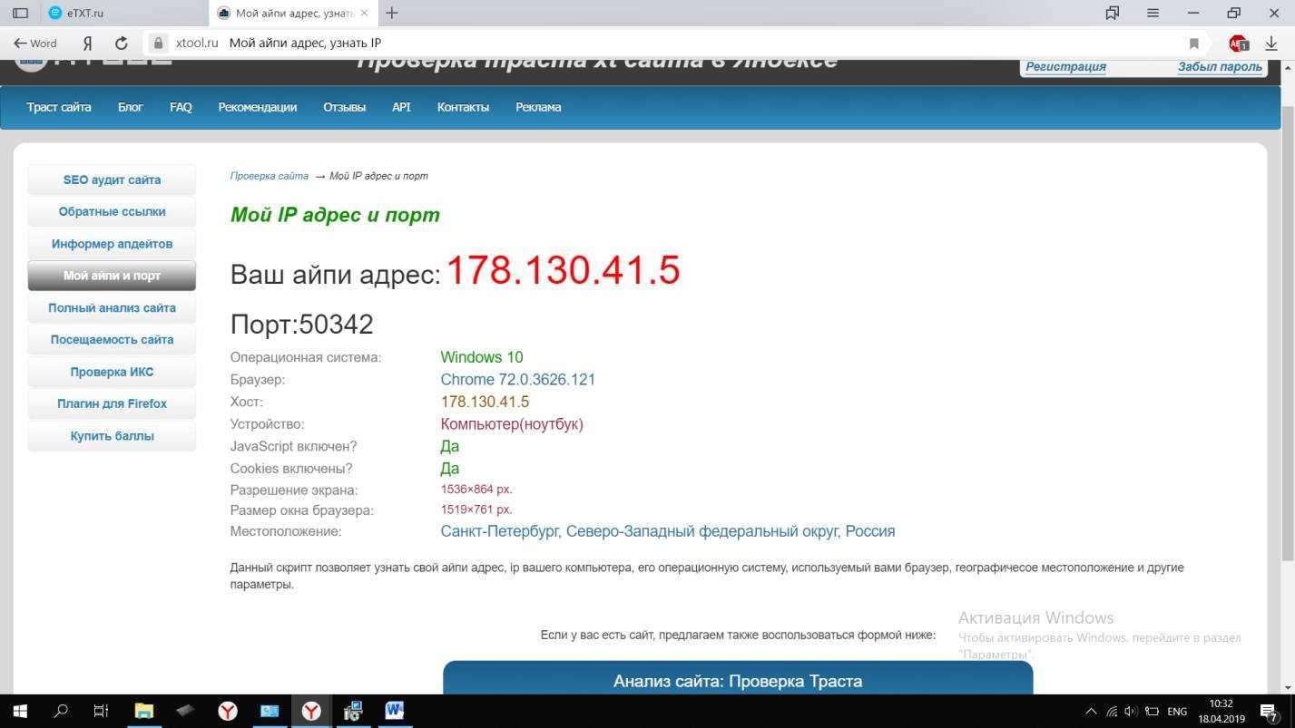This screenshot has height=728, width=1295.
Task: Click the xtool.ru address bar field
Action: click(635, 43)
